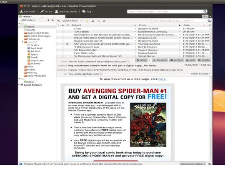Click the Know your rights button
Screen dimensions: 225x169
[x=193, y=164]
